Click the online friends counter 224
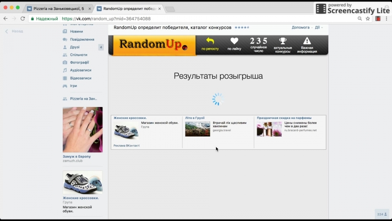Image resolution: width=392 pixels, height=221 pixels. pos(382,214)
